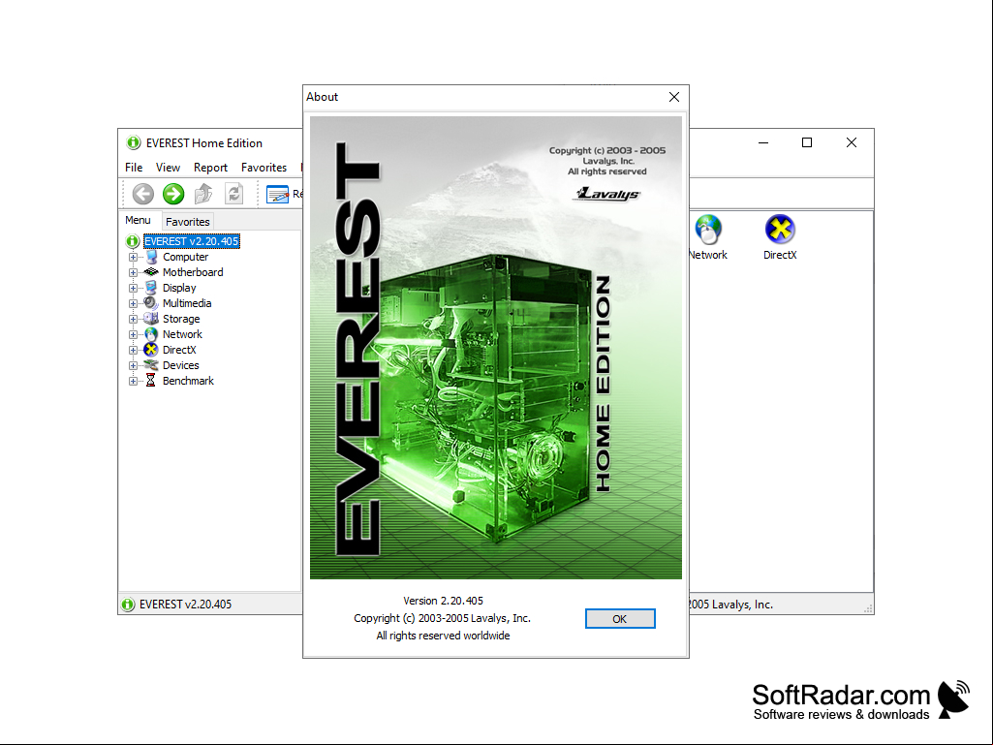Click the window resize grip in status bar
This screenshot has height=745, width=993.
(x=868, y=608)
